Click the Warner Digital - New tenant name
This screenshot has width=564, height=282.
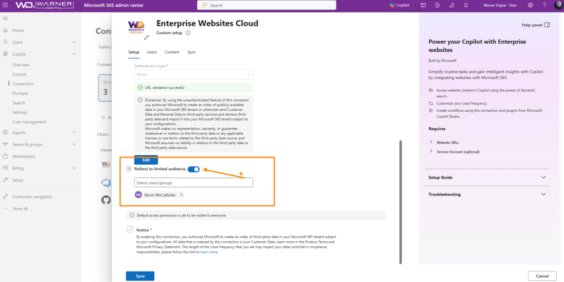coord(501,6)
